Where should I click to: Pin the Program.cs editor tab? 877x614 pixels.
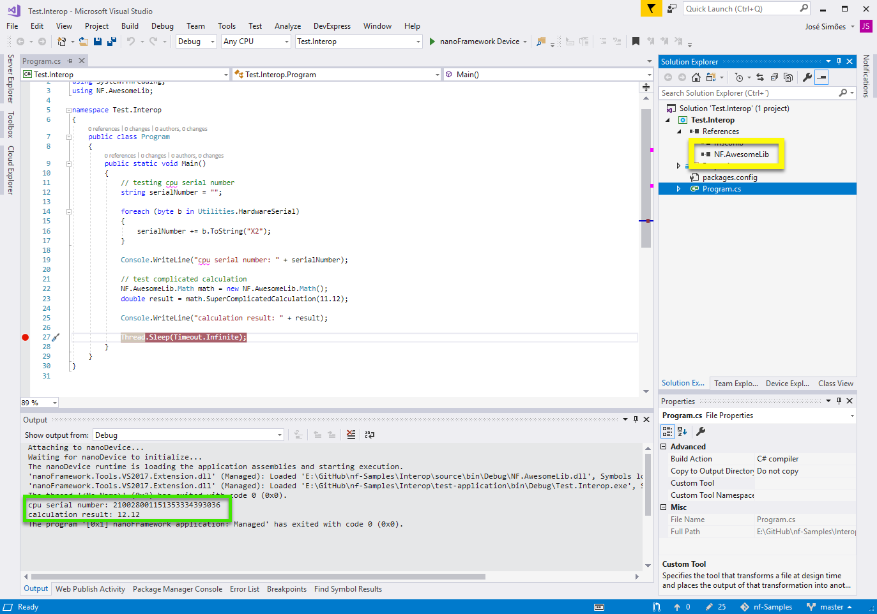[70, 61]
